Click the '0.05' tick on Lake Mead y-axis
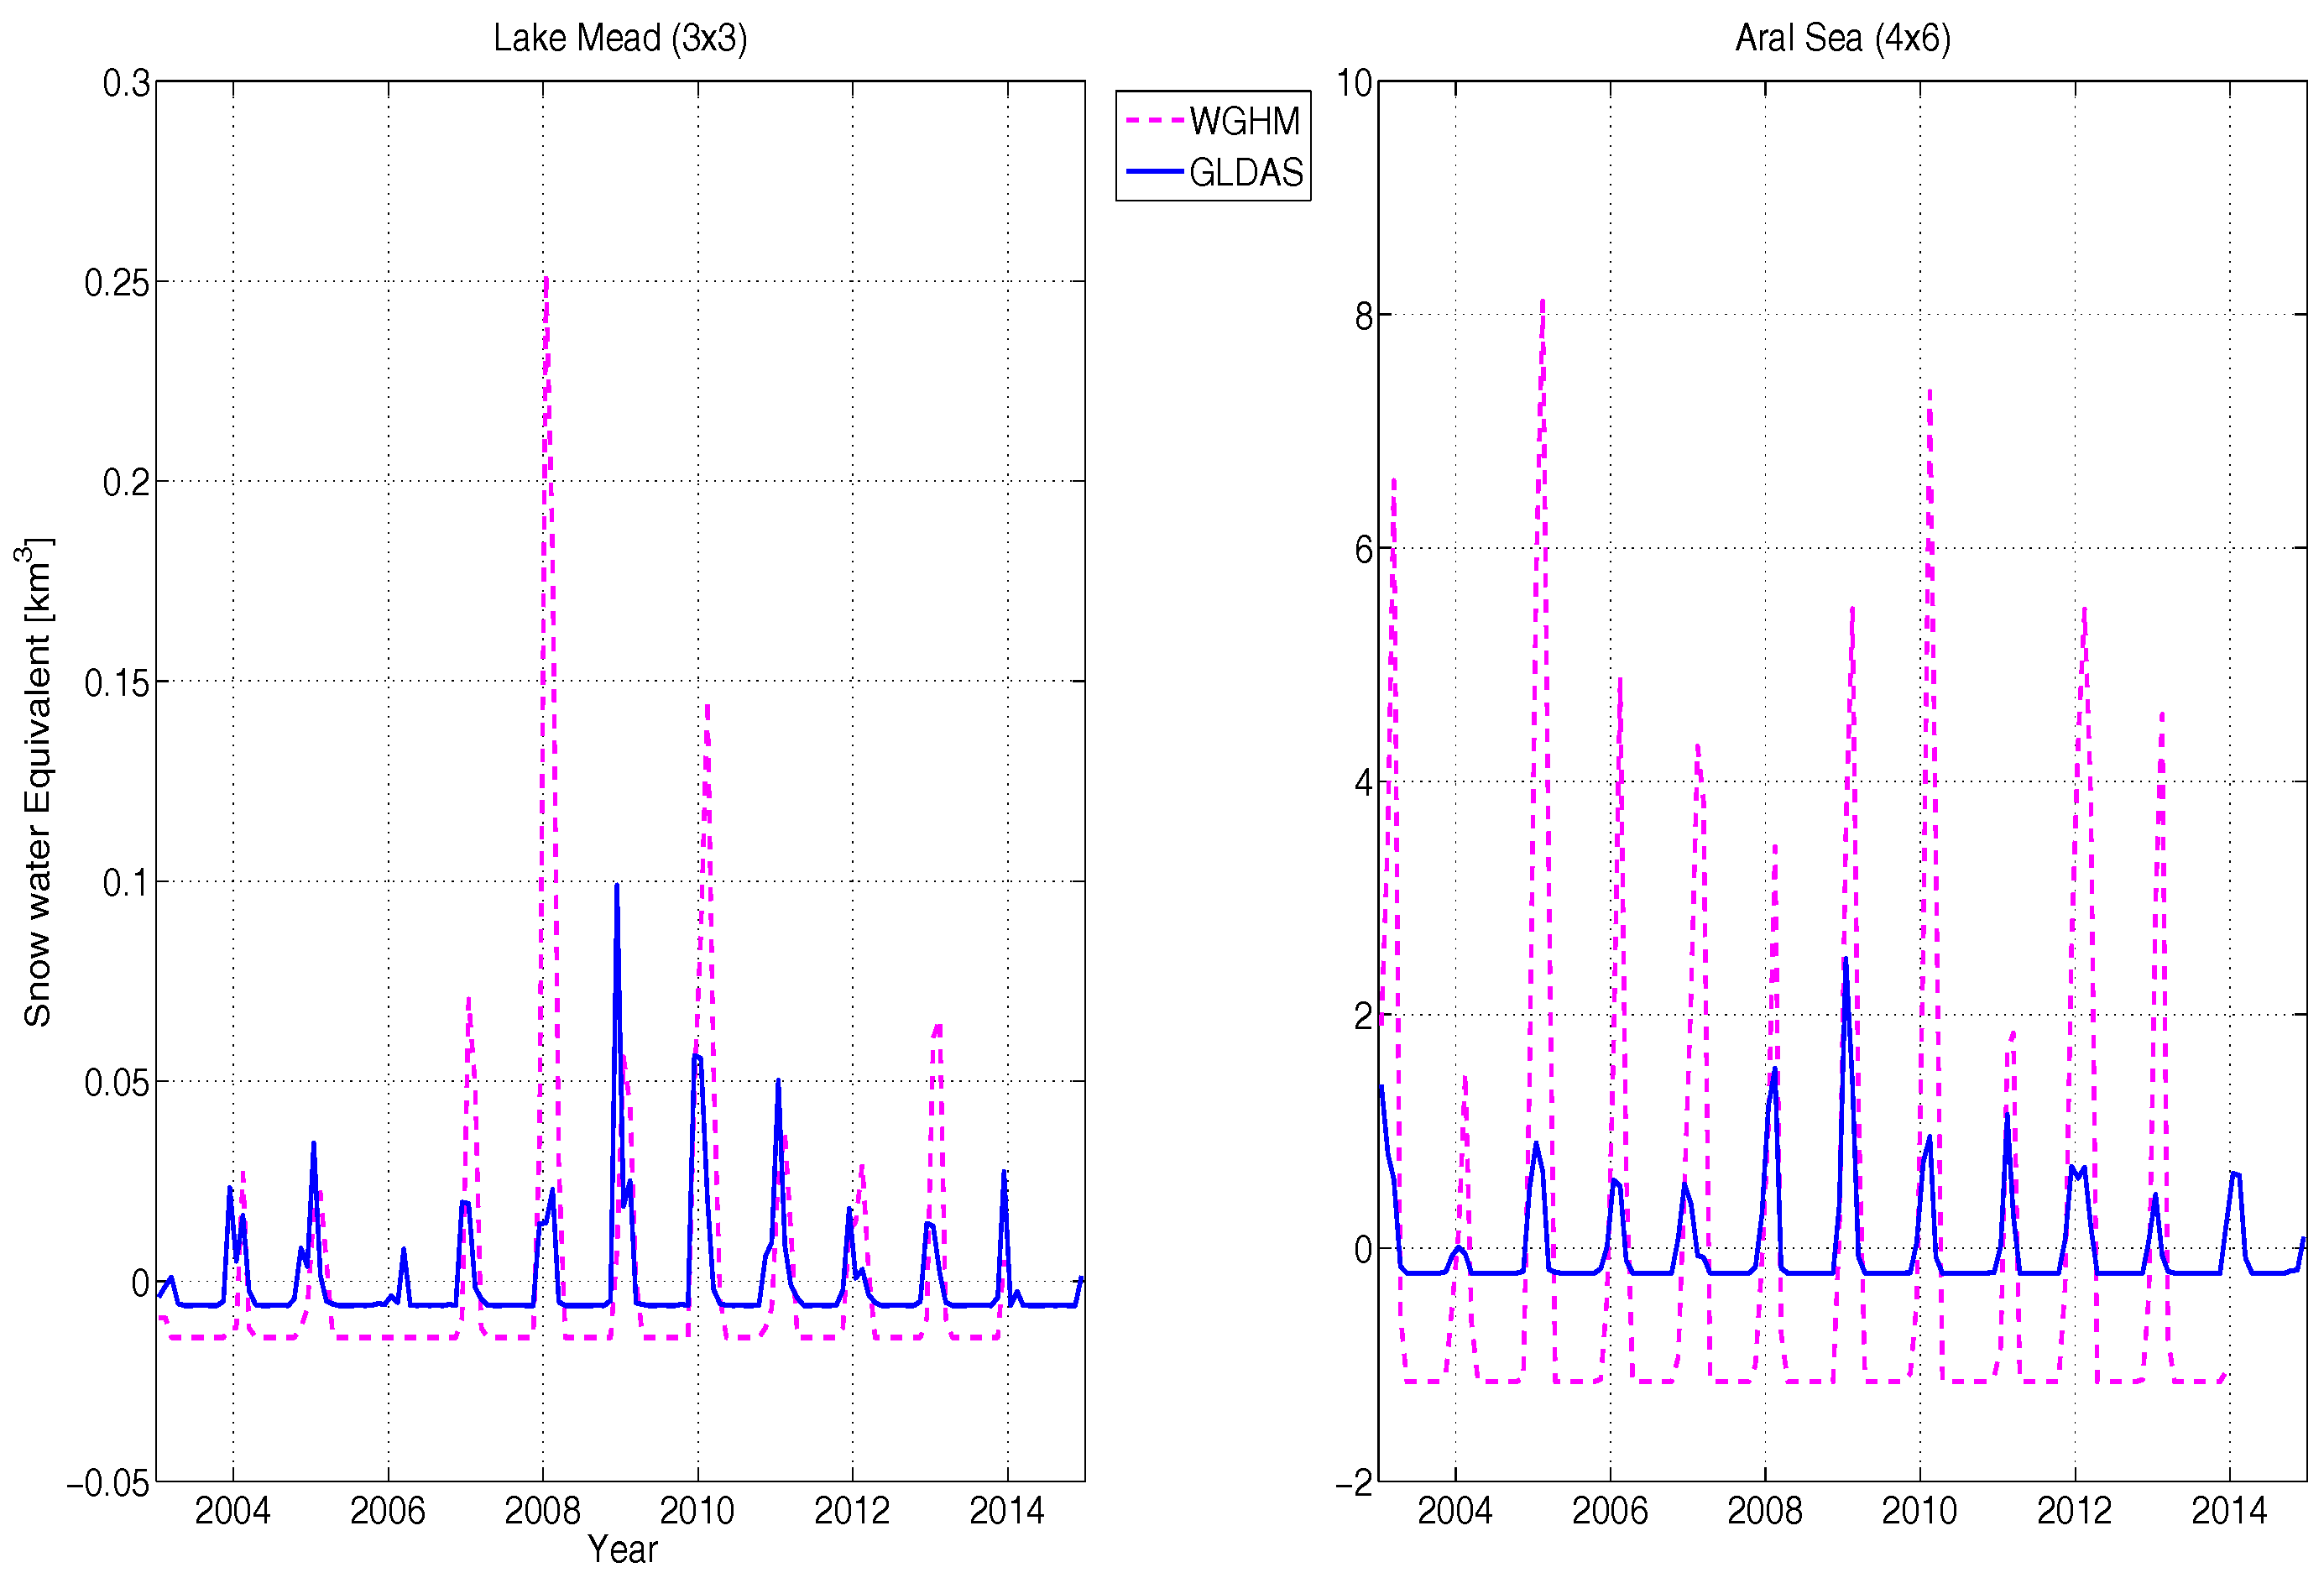The width and height of the screenshot is (2324, 1578). coord(117,1083)
